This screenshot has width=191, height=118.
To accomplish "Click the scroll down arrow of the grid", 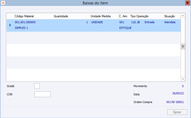I will (183, 79).
